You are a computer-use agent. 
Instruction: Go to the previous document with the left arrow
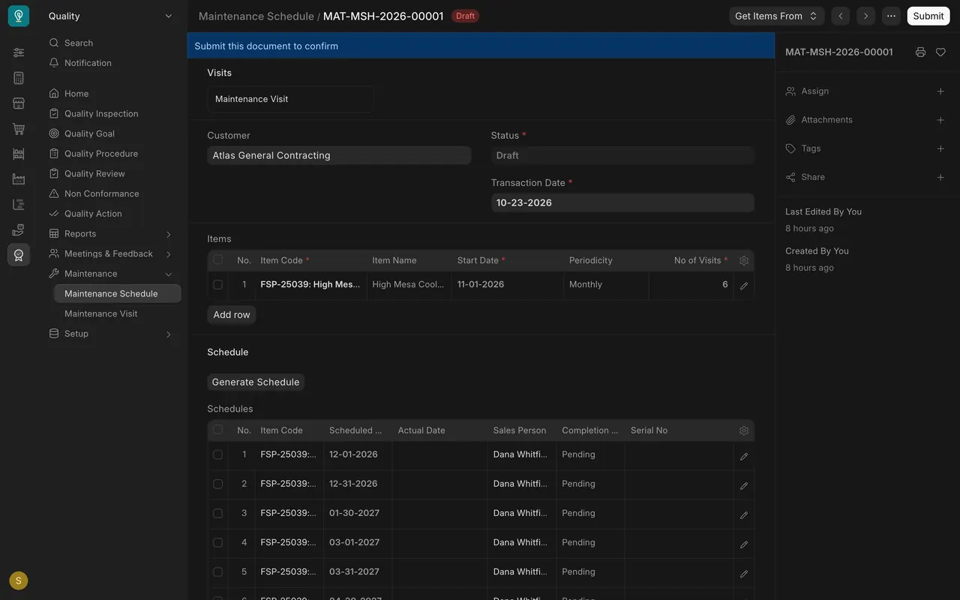[841, 16]
